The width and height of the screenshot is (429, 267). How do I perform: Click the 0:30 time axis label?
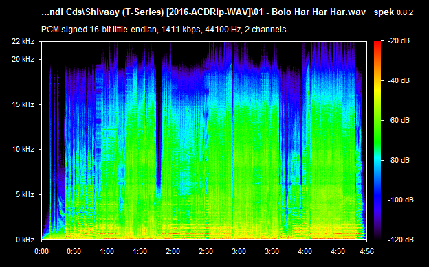(x=74, y=251)
